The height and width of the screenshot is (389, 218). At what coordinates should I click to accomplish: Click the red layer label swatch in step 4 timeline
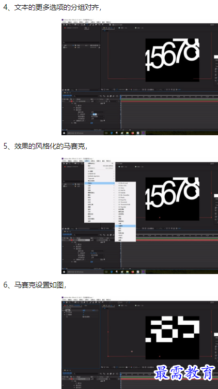click(71, 101)
